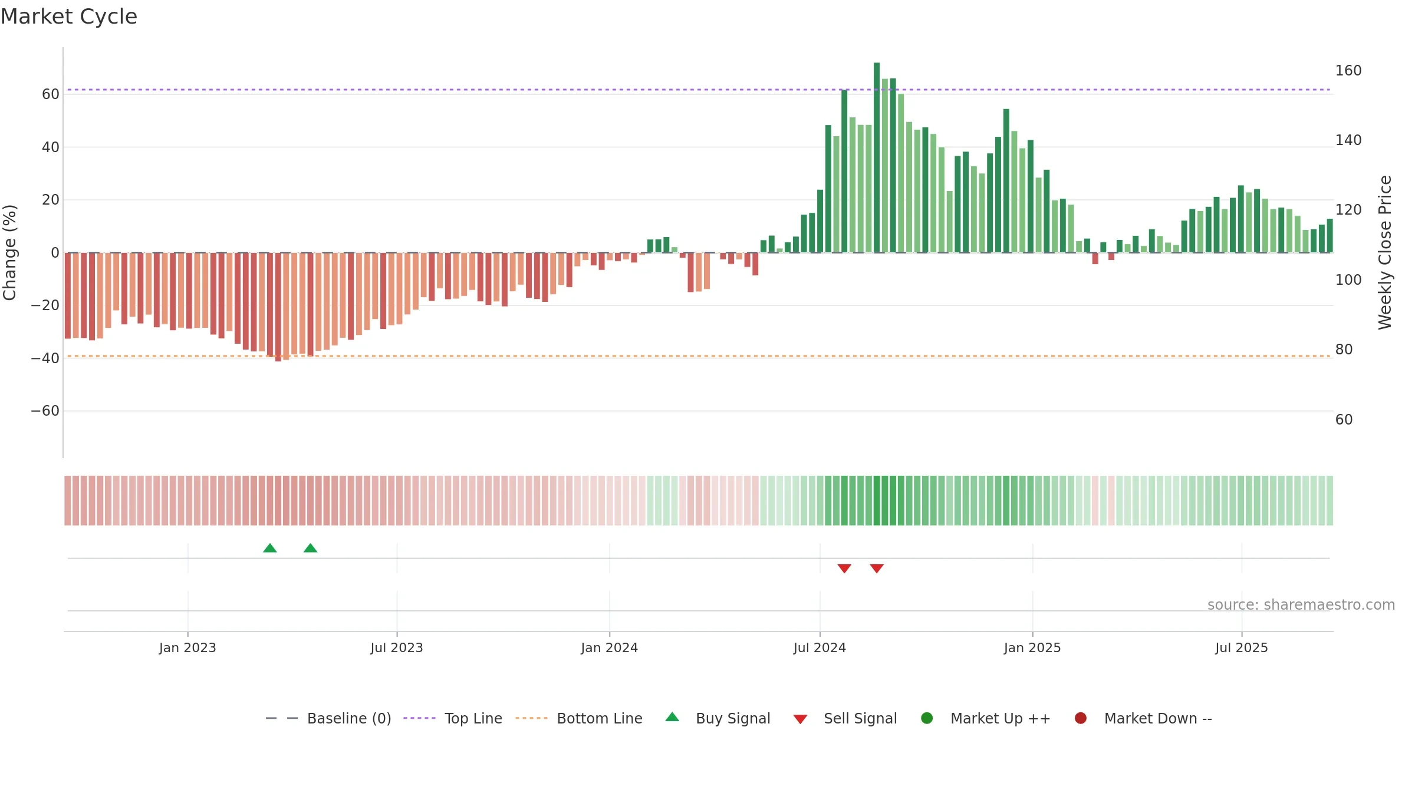
Task: Toggle the Top Line legend label
Action: tap(473, 718)
